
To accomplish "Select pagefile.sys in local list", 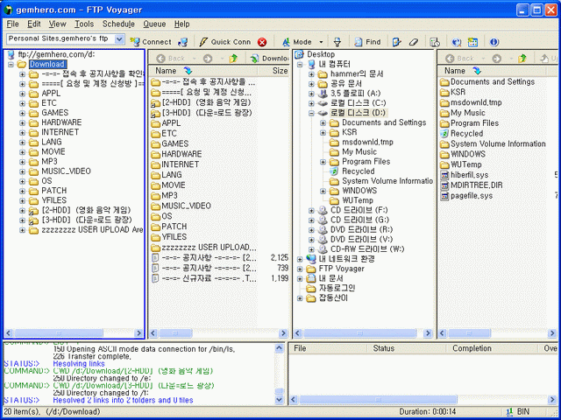I will point(472,196).
